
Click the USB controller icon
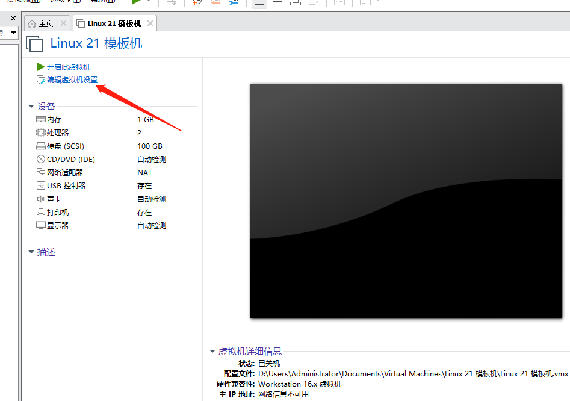coord(41,185)
